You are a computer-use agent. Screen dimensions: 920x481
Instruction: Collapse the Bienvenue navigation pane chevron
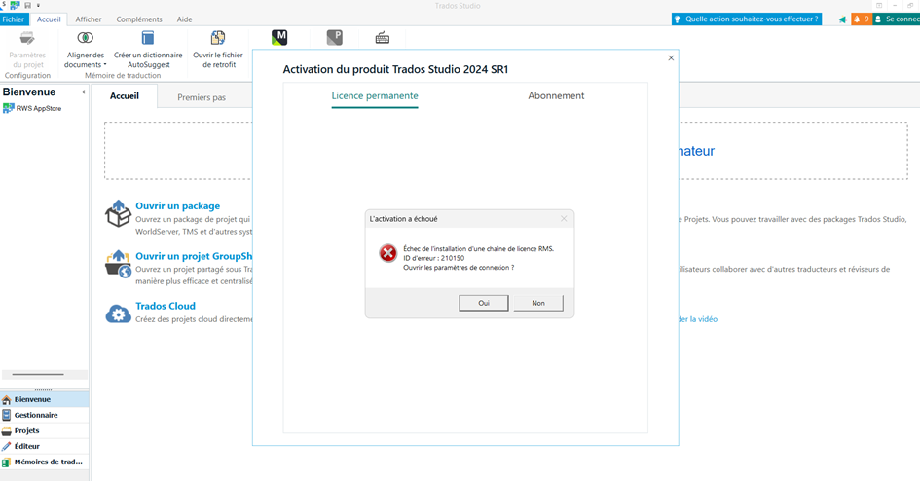(83, 92)
